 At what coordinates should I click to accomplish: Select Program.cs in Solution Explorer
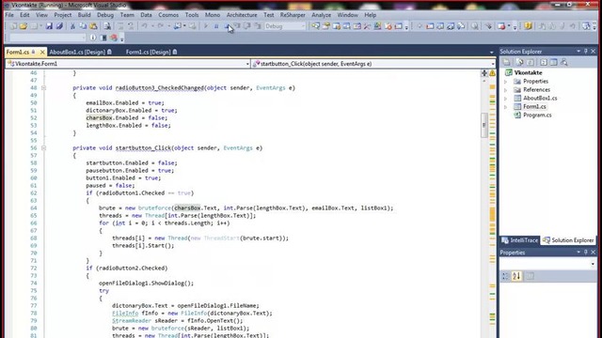537,115
